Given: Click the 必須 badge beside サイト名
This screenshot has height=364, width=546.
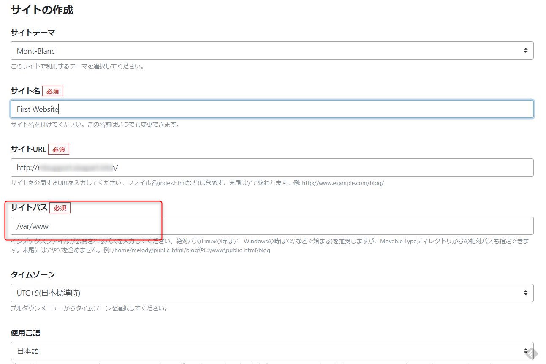Looking at the screenshot, I should (53, 91).
